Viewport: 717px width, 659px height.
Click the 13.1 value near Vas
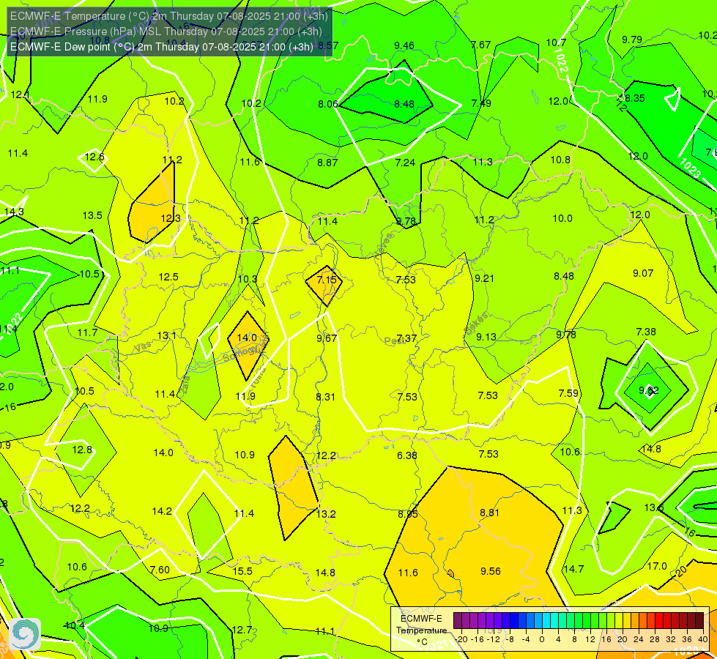tap(166, 335)
